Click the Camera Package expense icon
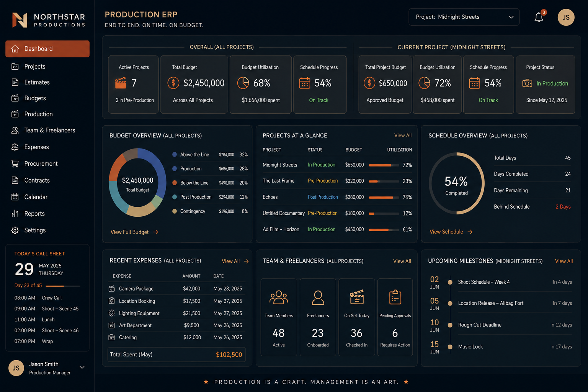The height and width of the screenshot is (392, 588). [111, 289]
